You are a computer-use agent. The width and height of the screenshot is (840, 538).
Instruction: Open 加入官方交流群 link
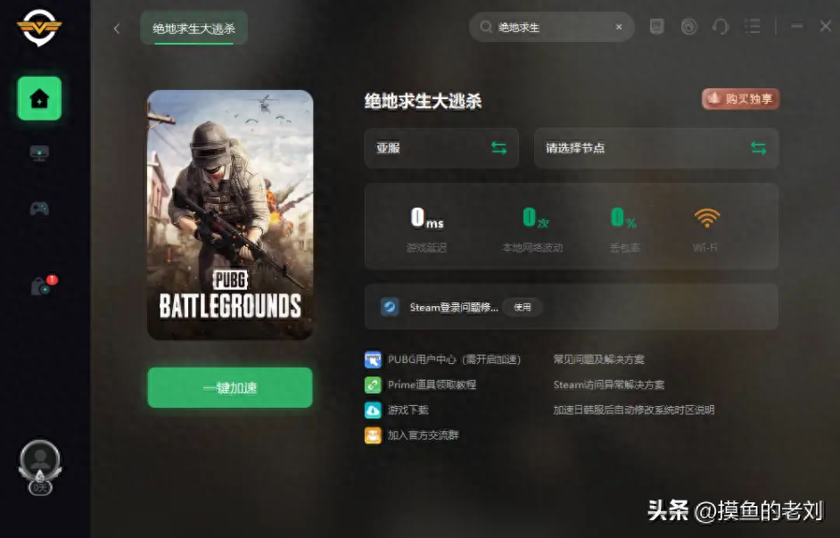pyautogui.click(x=424, y=435)
